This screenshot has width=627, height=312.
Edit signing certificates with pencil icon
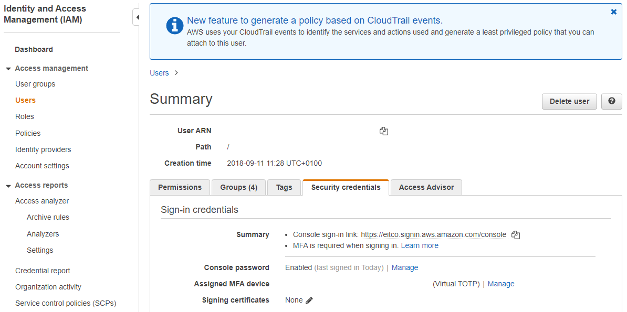click(x=309, y=300)
